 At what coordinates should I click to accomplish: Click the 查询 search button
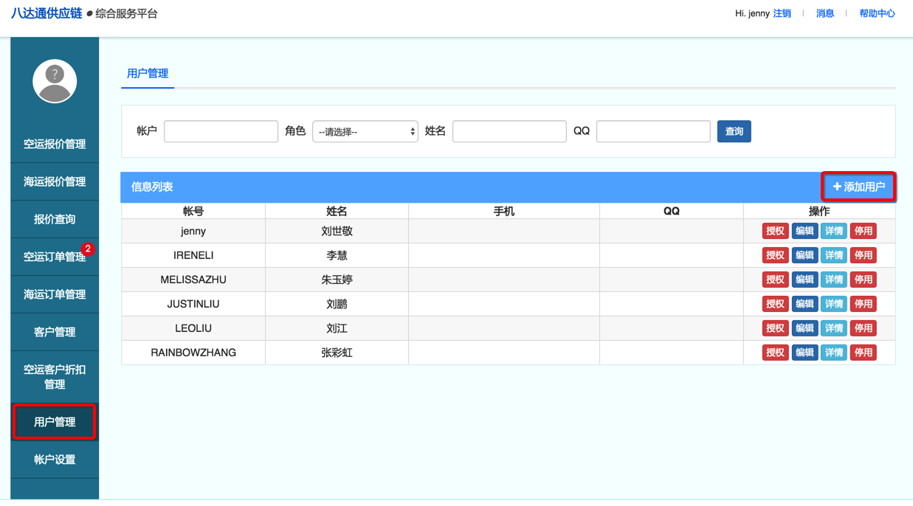tap(734, 131)
